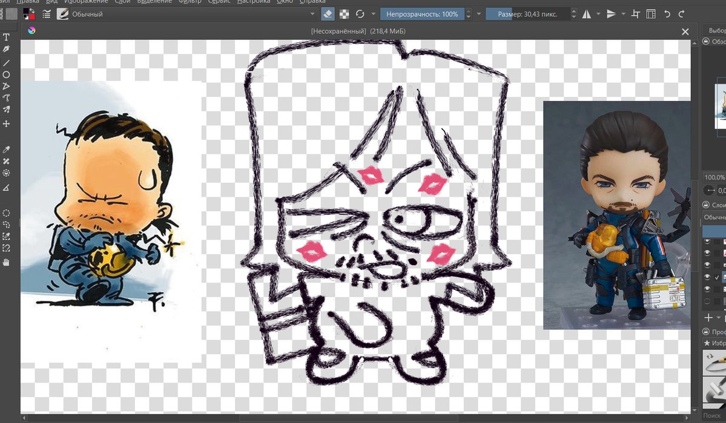Hide the topmost layer via eye icon

707,241
